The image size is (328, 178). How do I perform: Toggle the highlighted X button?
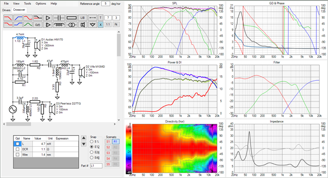pos(101,25)
